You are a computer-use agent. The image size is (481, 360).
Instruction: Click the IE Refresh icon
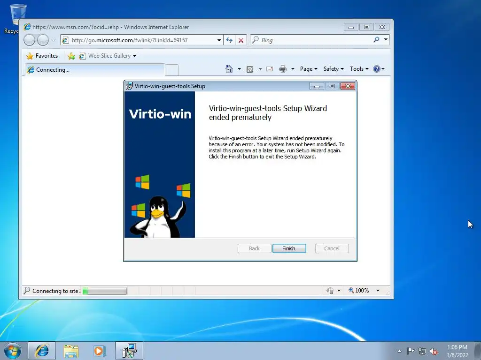pos(229,40)
